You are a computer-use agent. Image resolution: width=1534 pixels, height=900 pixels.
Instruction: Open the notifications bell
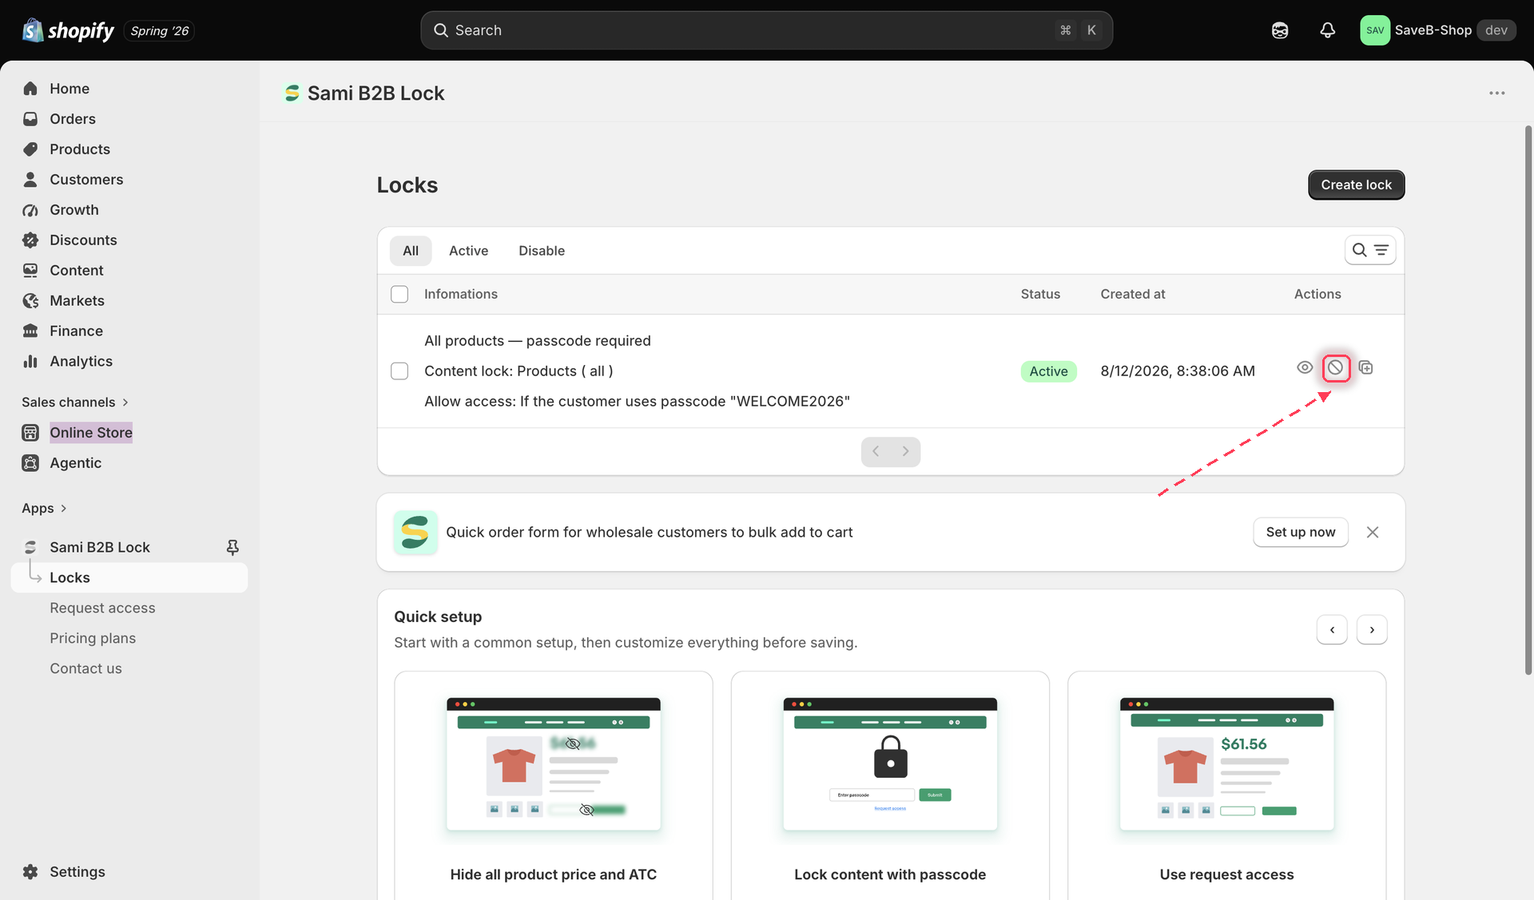(x=1327, y=30)
